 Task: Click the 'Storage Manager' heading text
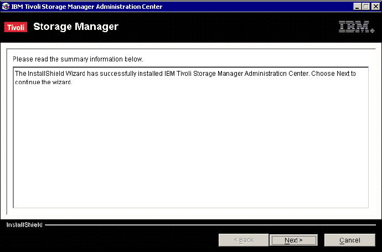pos(76,27)
